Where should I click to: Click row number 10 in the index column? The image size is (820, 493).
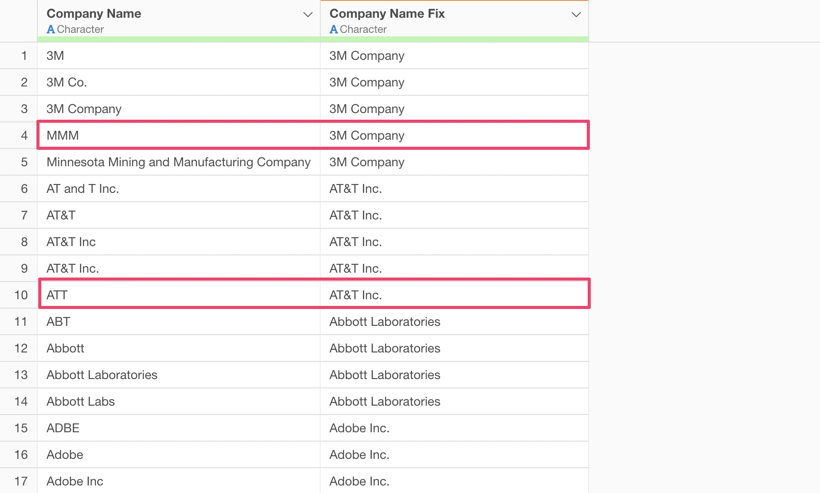[21, 295]
